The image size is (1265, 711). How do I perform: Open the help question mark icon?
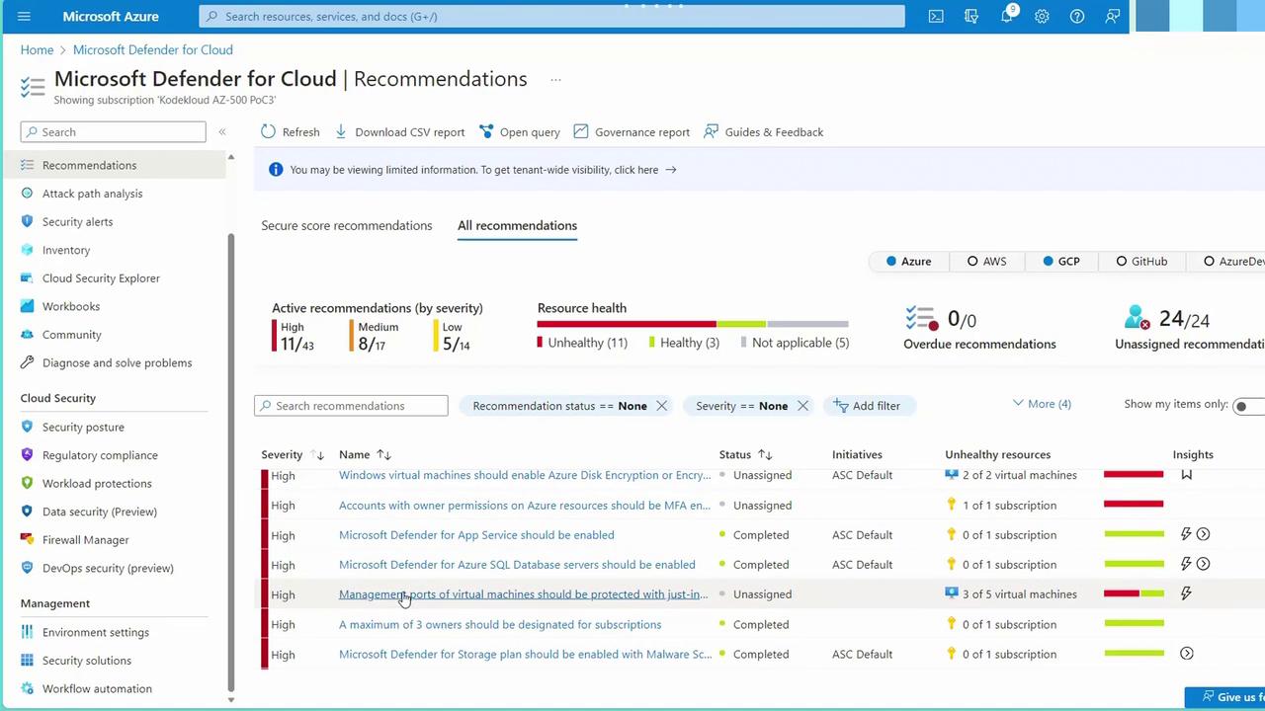point(1077,17)
